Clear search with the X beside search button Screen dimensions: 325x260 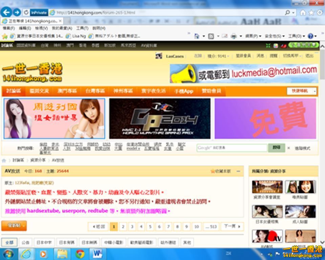[x=288, y=148]
